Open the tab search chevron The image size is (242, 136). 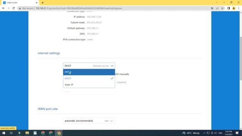click(217, 3)
